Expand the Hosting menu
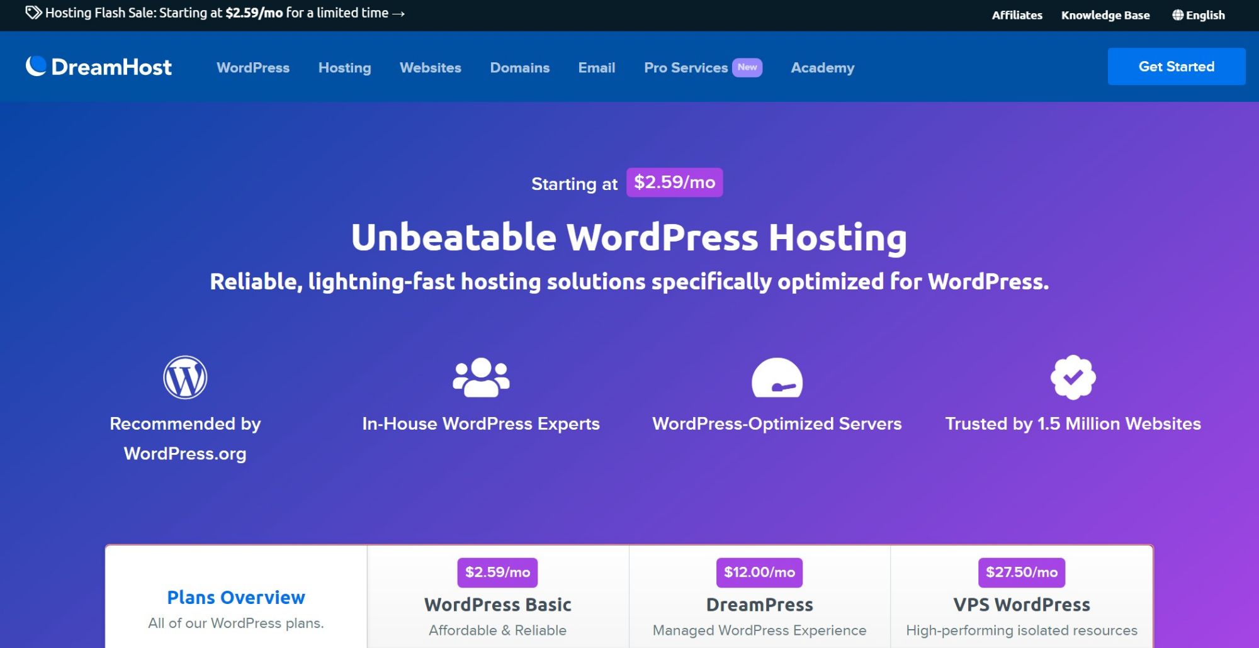The width and height of the screenshot is (1259, 648). click(344, 67)
